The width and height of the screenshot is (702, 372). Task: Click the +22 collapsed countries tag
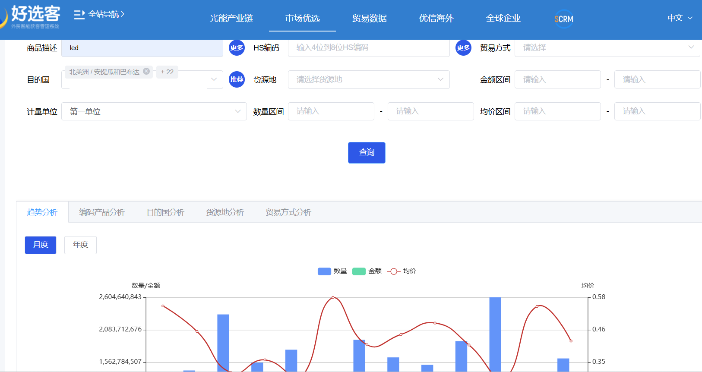tap(167, 72)
